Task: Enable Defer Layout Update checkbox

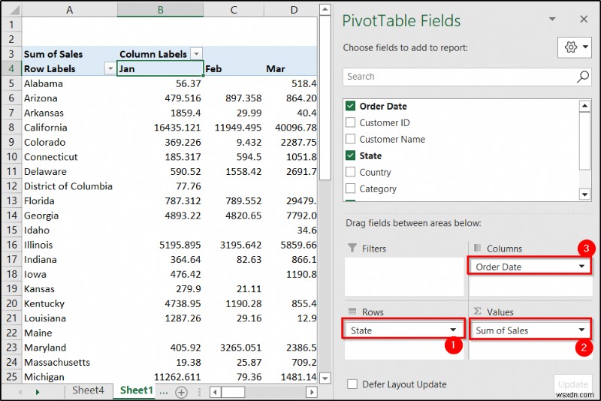Action: [352, 384]
